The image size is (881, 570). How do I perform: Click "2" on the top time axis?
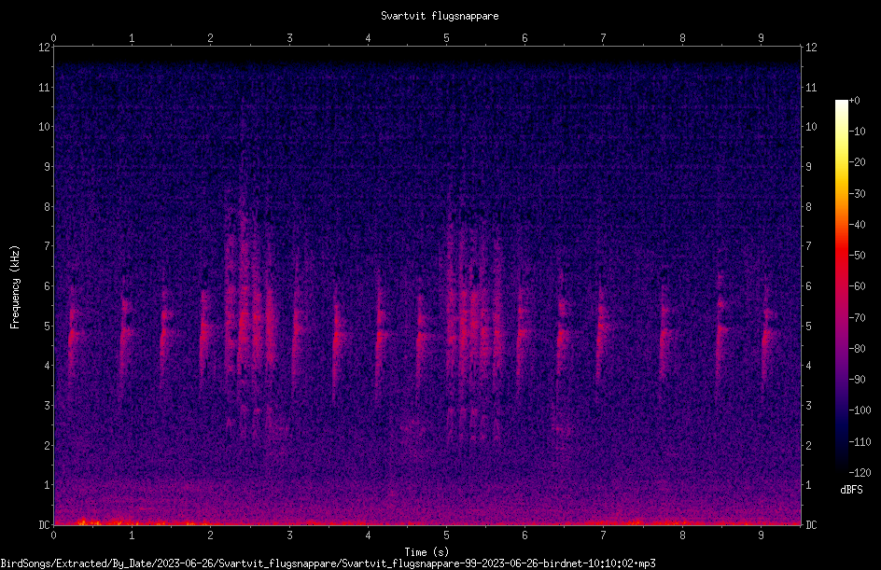point(210,38)
